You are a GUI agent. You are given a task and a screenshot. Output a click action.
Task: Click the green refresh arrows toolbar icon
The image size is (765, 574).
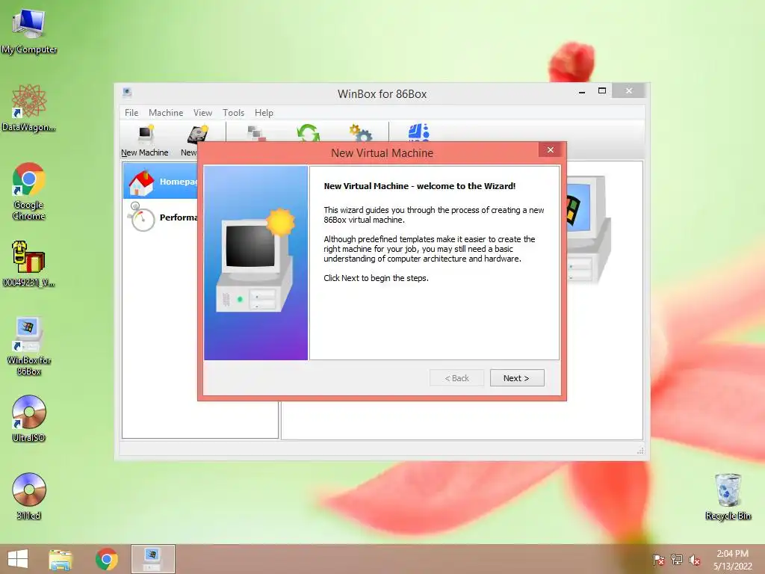point(308,133)
